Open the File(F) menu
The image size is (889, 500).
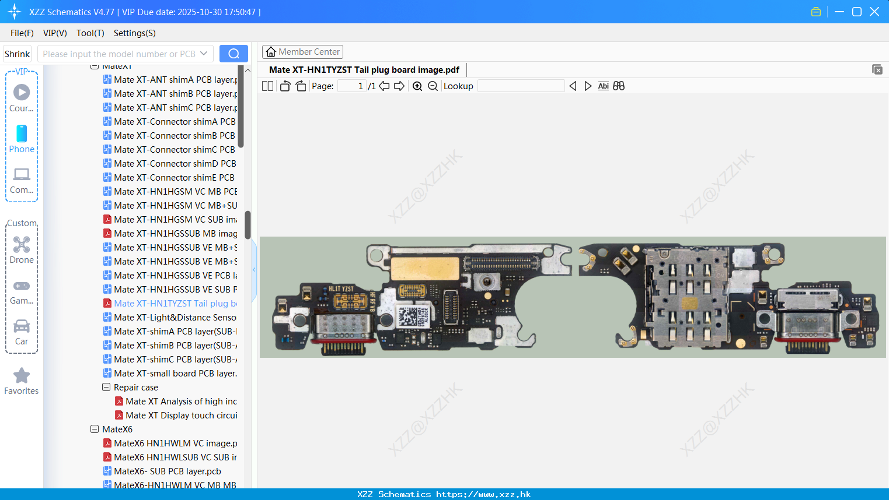[22, 33]
